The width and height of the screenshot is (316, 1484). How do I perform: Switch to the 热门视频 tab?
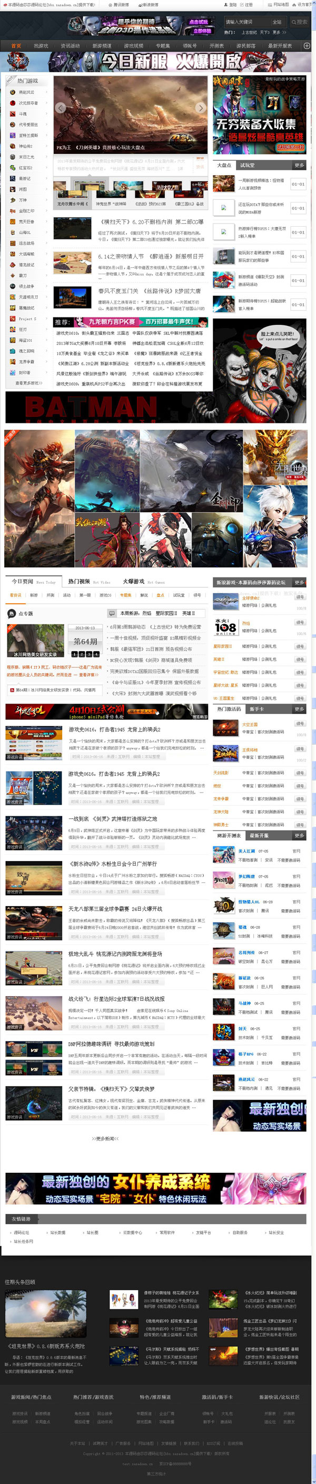79,581
